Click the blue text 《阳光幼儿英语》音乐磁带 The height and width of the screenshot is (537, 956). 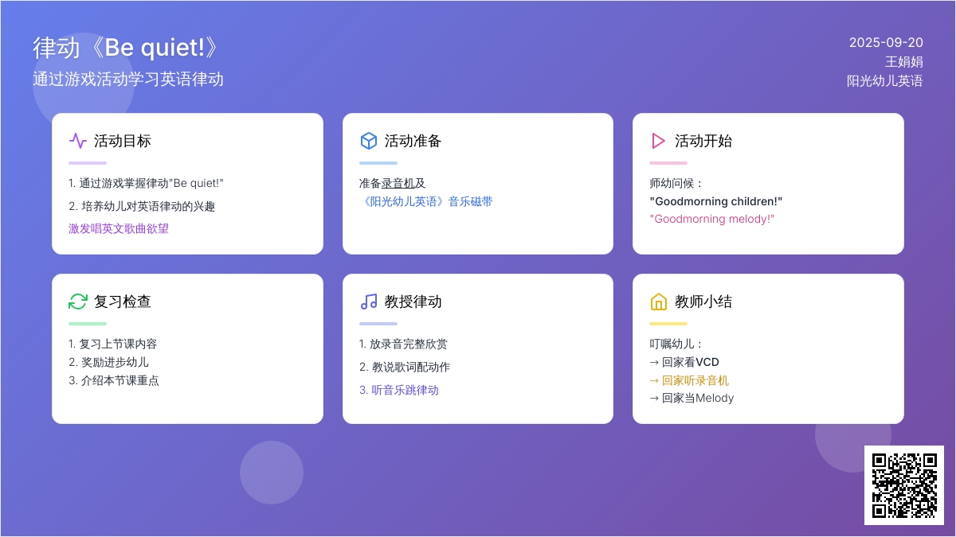click(425, 201)
